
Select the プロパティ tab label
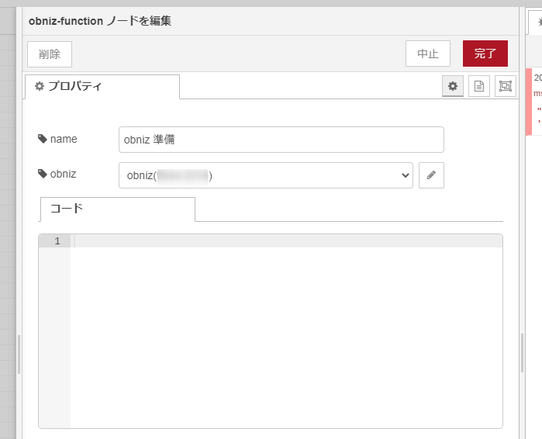coord(74,87)
